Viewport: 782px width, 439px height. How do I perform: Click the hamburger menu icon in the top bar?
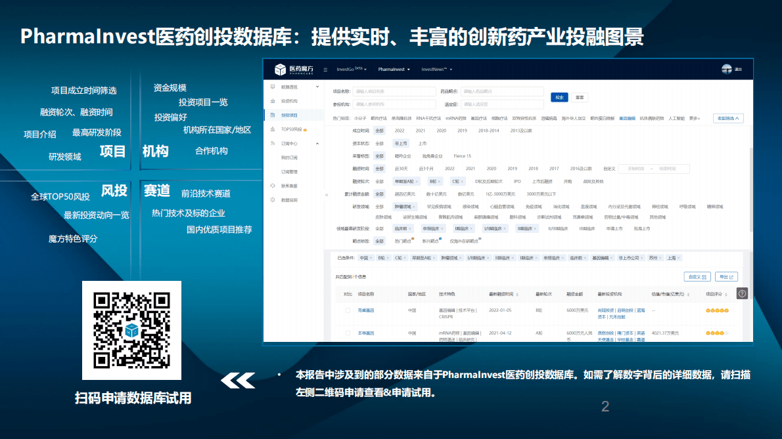pos(324,70)
